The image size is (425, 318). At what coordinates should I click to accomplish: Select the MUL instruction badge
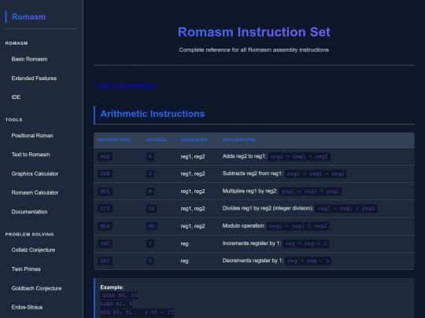[105, 192]
